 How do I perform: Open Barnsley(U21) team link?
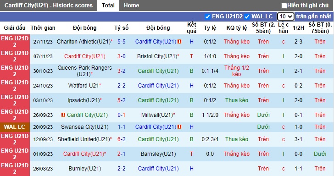[x=158, y=154]
